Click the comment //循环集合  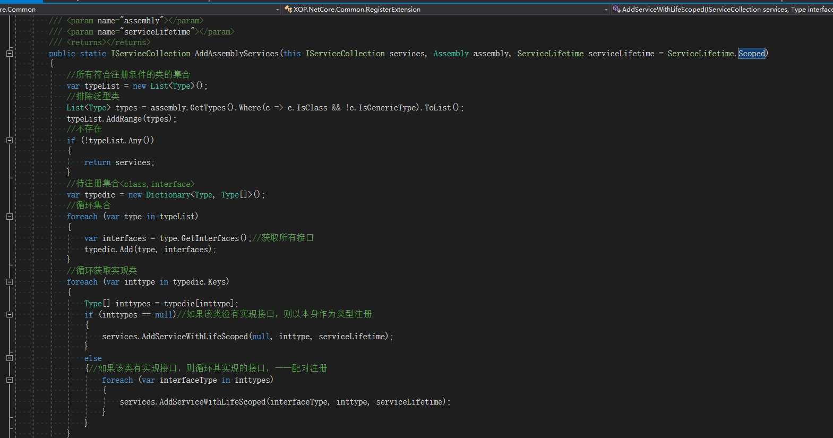(x=89, y=205)
